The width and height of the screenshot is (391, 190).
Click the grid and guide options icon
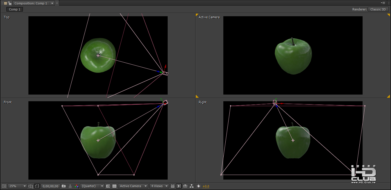tap(30, 186)
